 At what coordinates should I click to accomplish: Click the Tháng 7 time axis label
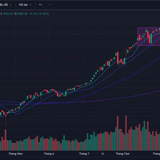click(84, 154)
